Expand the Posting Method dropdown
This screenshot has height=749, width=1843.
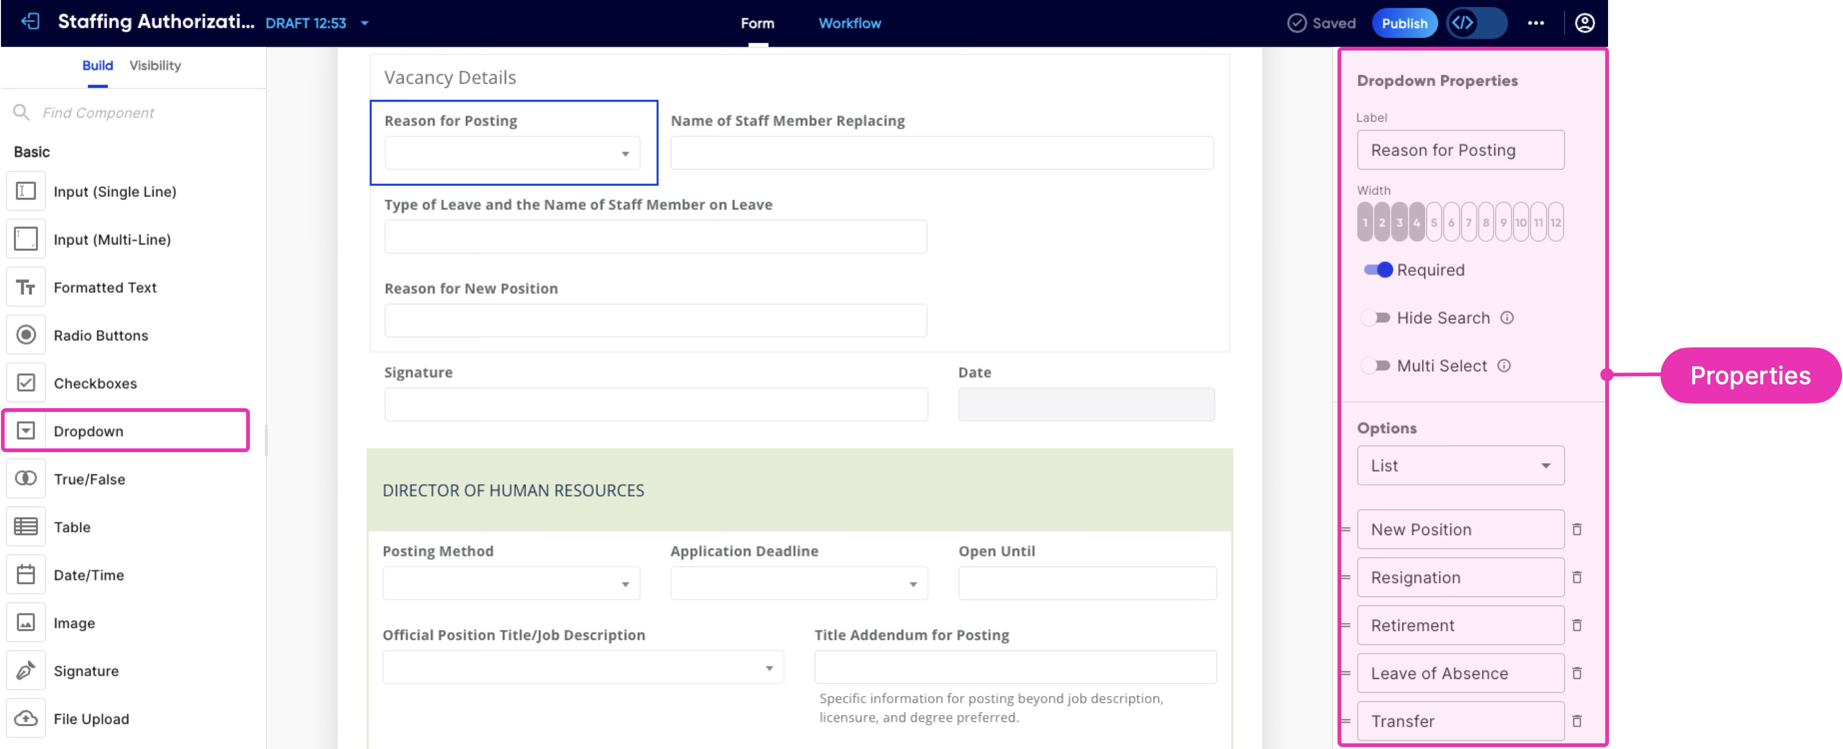(x=511, y=584)
